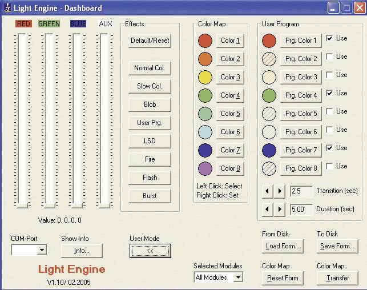Screen dimensions: 367x290
Task: Collapse User Mode with the << button
Action: 150,251
